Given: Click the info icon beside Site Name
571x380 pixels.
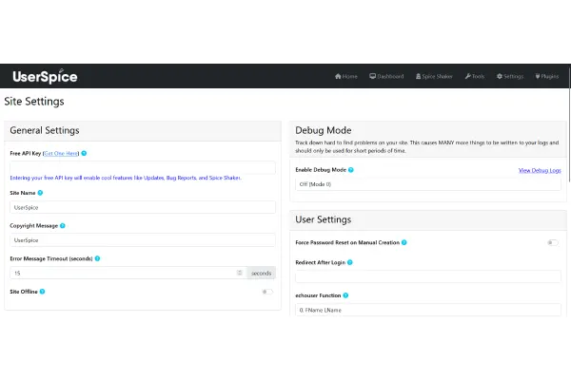Looking at the screenshot, I should [x=40, y=192].
